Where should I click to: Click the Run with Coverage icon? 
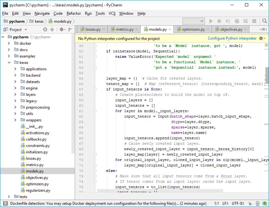coord(228,21)
